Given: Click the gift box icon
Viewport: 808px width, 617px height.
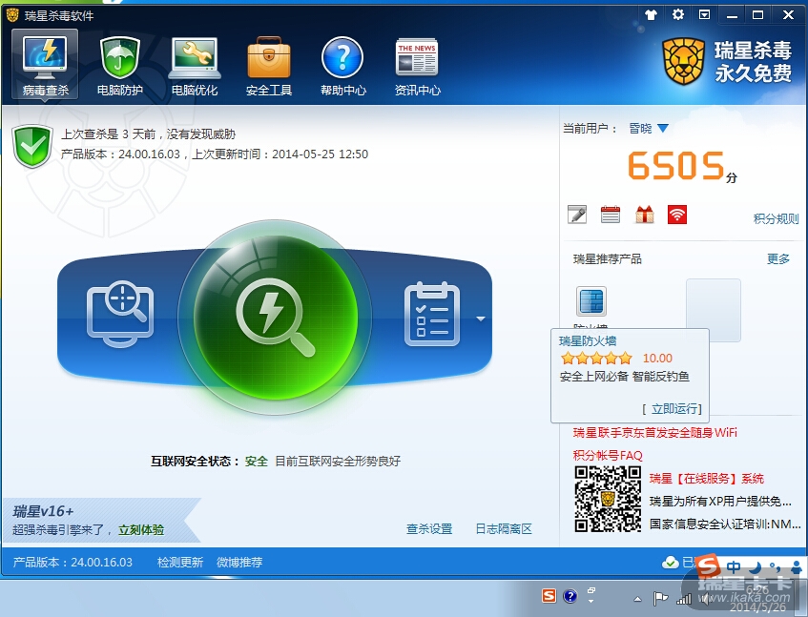Looking at the screenshot, I should (644, 215).
